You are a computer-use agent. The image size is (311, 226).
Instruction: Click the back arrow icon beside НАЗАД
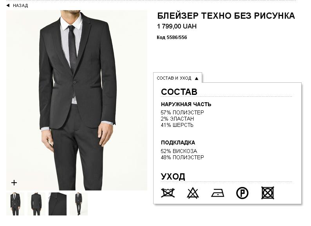(8, 5)
